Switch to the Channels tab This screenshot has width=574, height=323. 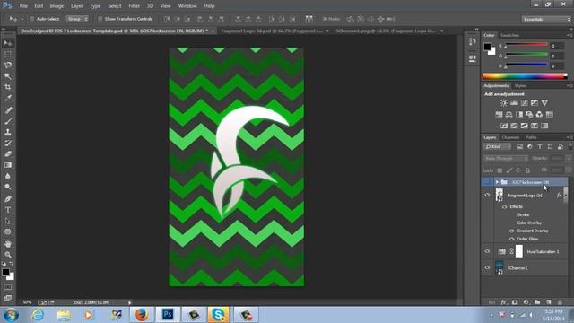510,137
